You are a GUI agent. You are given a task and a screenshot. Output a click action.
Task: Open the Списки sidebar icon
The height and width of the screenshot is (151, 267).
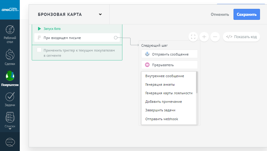10,118
